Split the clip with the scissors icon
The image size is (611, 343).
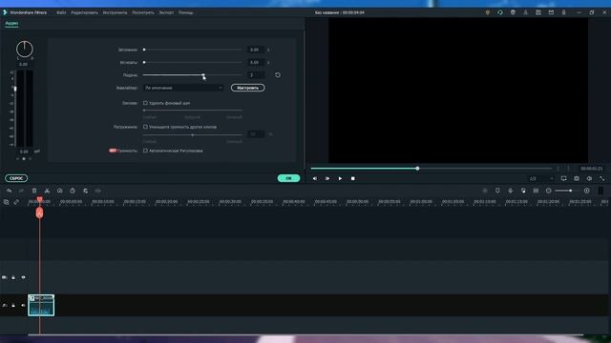[47, 191]
